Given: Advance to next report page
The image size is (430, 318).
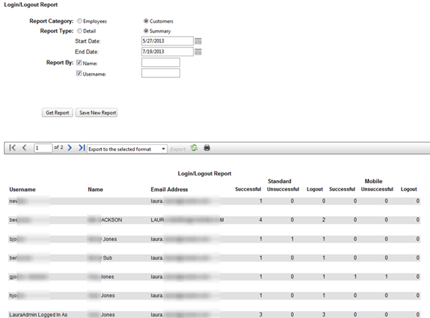Looking at the screenshot, I should pyautogui.click(x=70, y=149).
